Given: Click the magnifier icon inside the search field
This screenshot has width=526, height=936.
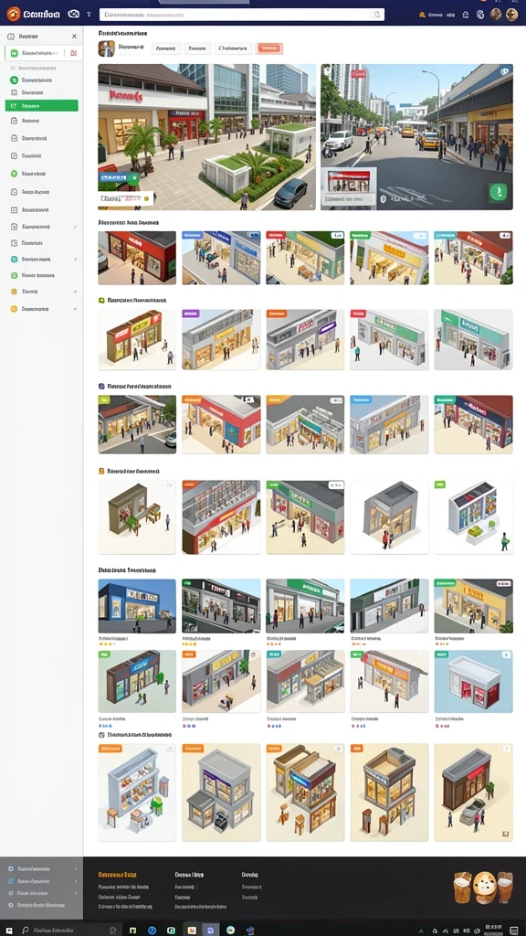Looking at the screenshot, I should pyautogui.click(x=376, y=15).
